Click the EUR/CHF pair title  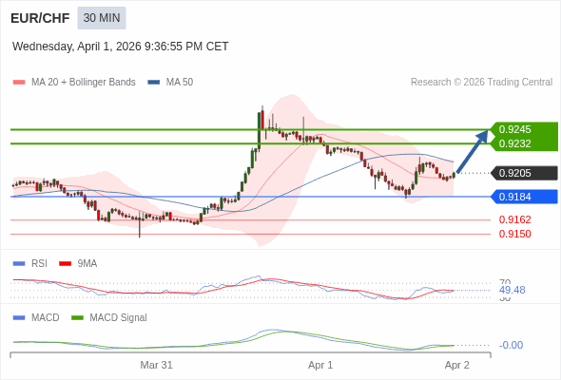pos(40,18)
